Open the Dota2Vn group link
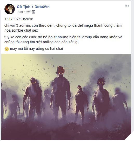 pos(42,7)
